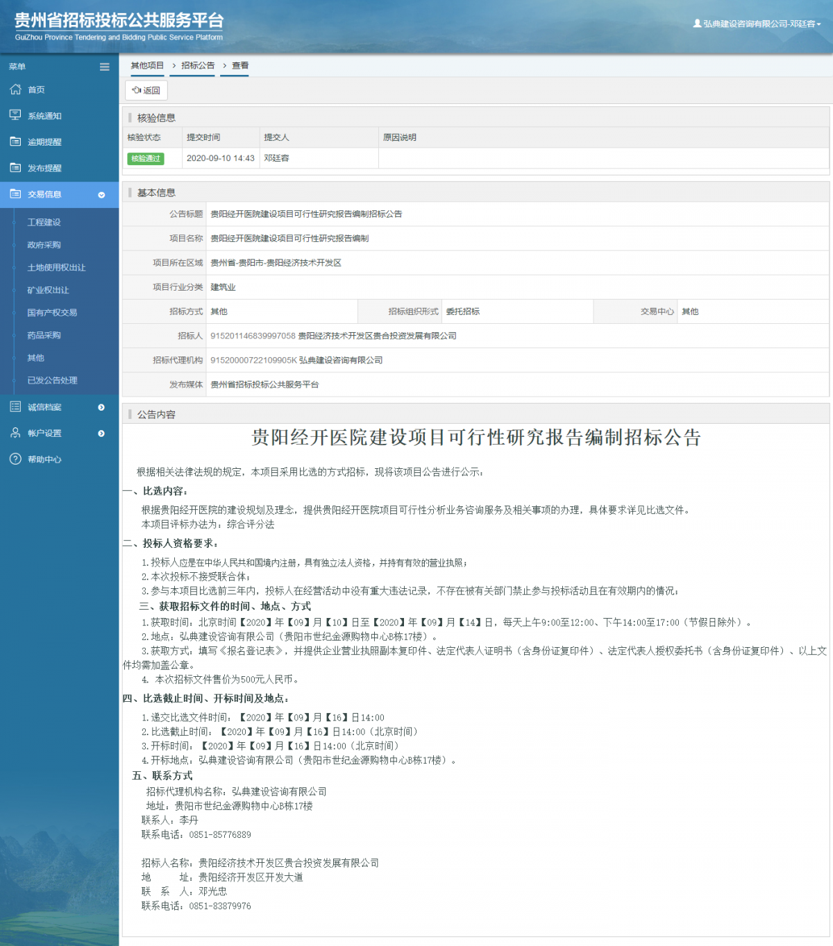Expand the 诚信档案 menu section
Viewport: 833px width, 946px height.
tap(102, 407)
